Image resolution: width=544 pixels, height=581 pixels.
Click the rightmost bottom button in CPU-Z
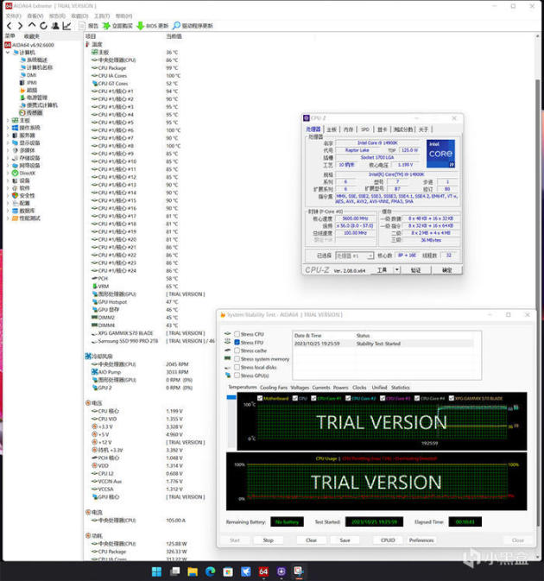[447, 270]
